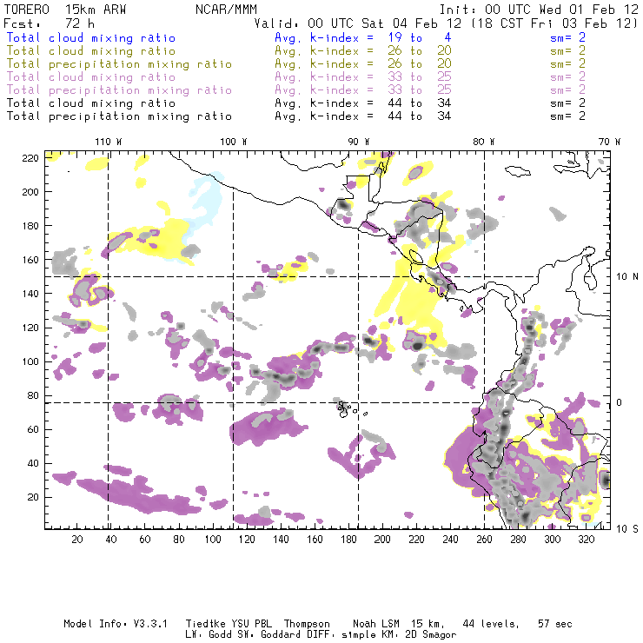Select the x-axis tick label "140"

point(281,540)
